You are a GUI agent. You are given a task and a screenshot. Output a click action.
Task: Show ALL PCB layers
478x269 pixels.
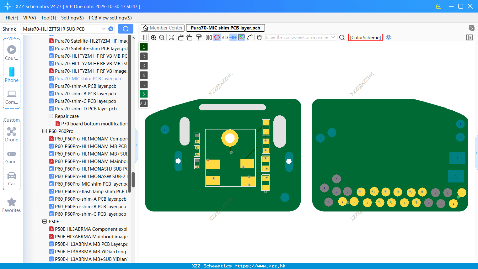click(144, 103)
